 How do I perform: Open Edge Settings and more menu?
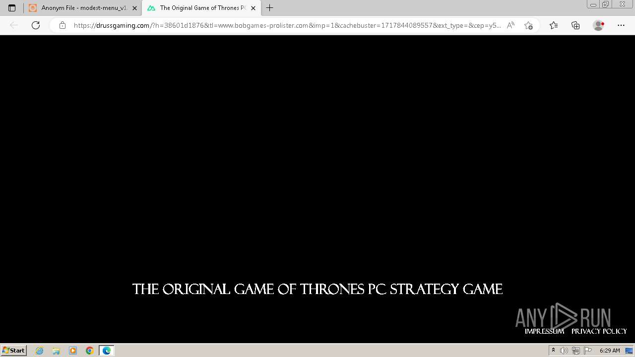point(621,25)
